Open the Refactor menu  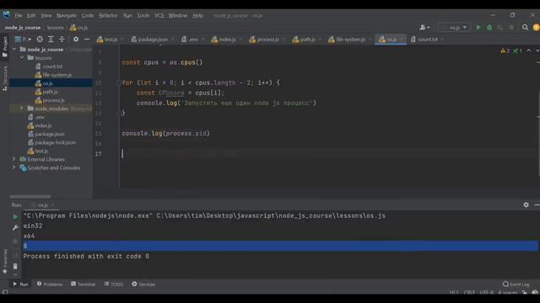click(x=108, y=15)
